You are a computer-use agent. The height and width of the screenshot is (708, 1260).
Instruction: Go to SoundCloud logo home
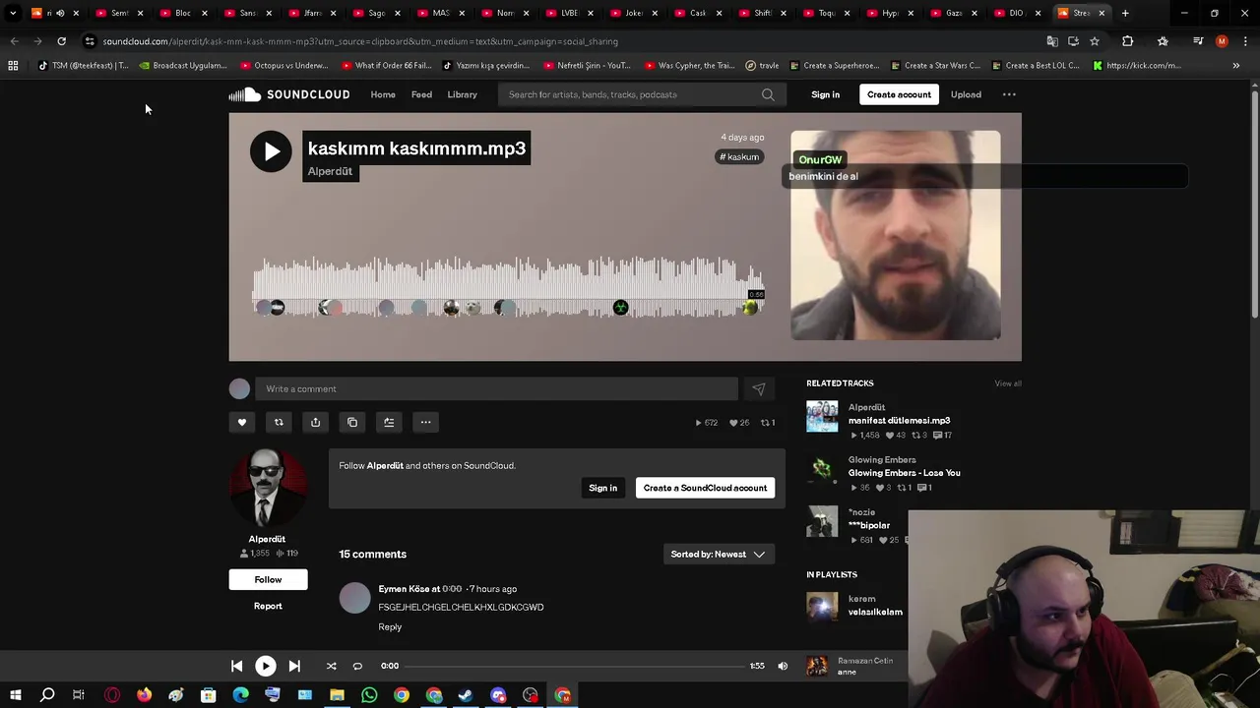[289, 94]
